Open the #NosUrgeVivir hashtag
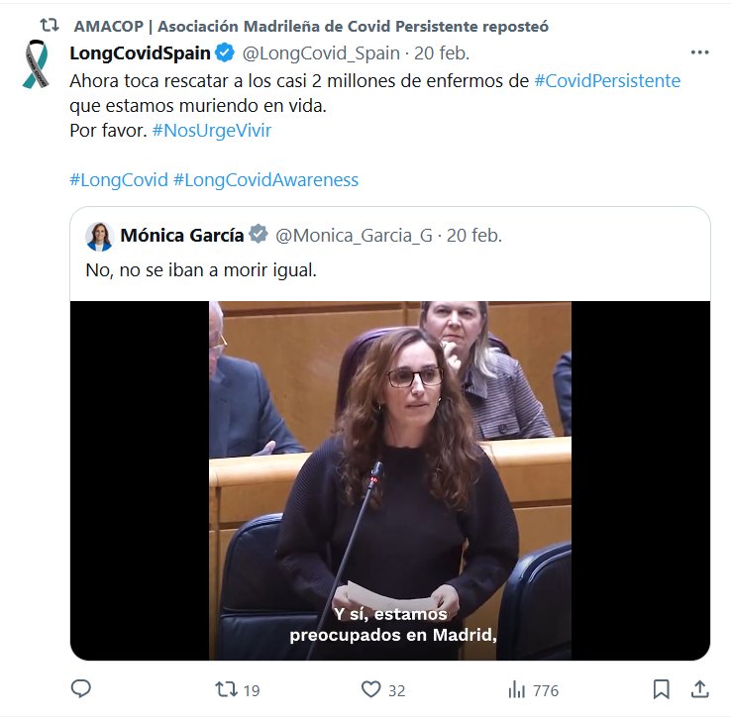This screenshot has height=721, width=731. (212, 131)
